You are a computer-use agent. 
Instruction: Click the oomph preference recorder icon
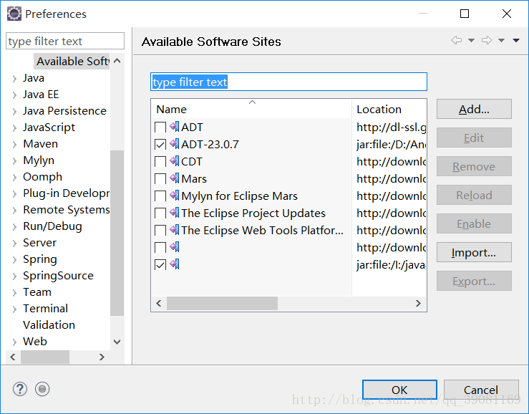point(42,389)
